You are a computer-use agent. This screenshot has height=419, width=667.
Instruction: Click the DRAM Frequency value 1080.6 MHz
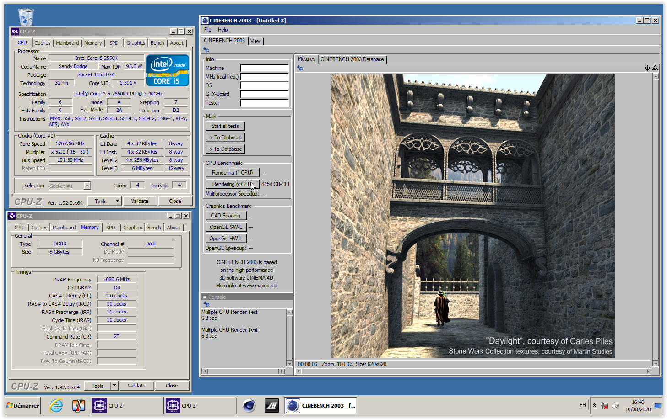(116, 279)
